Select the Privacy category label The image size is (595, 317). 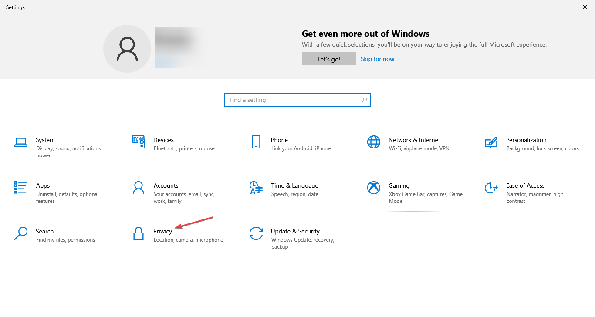[x=162, y=231]
